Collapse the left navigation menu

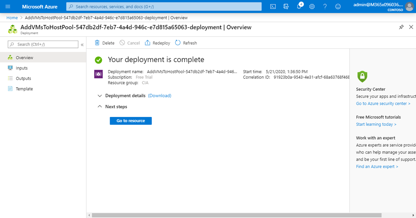82,45
